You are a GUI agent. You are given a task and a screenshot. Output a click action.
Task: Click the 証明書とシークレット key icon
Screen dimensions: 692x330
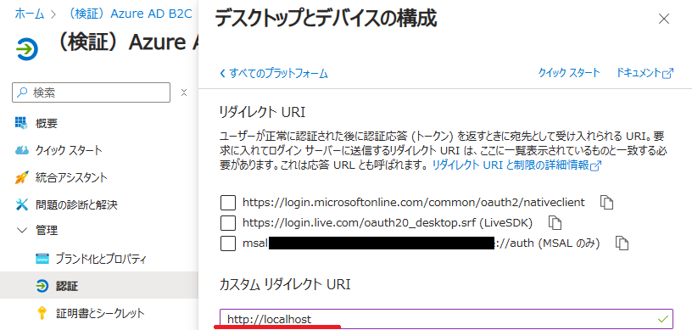click(42, 313)
